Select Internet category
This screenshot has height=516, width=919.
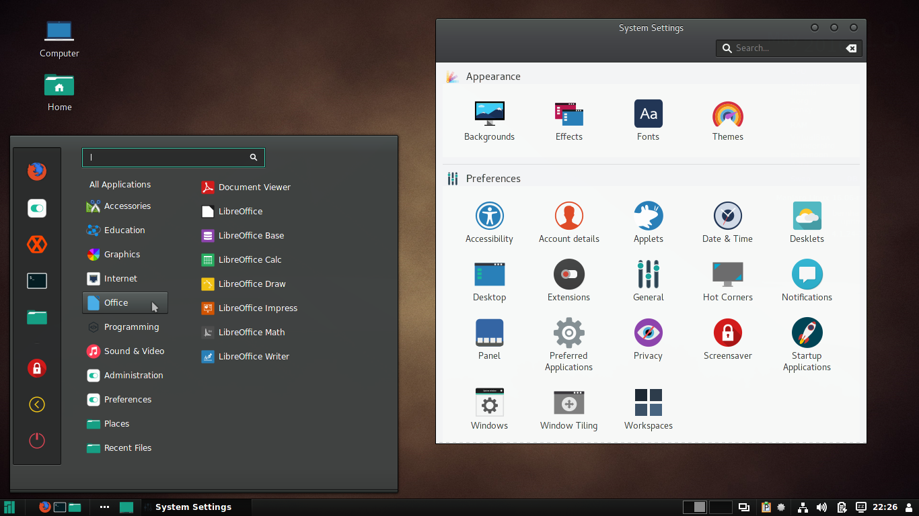(125, 279)
